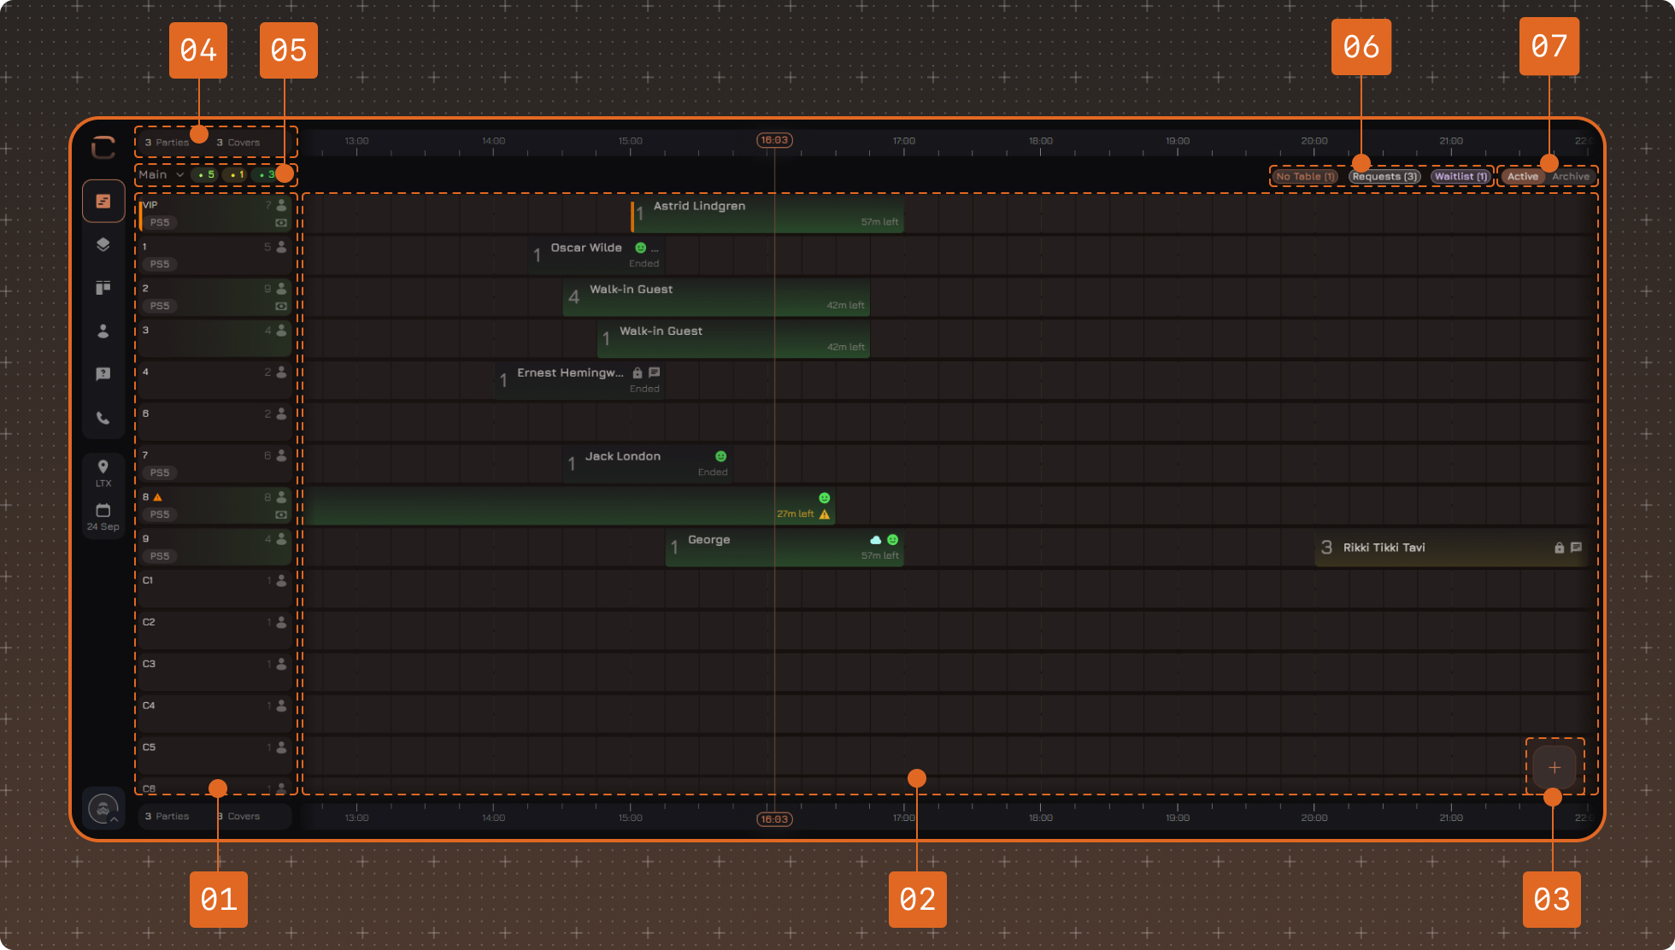
Task: Open the timeline view in sidebar
Action: point(103,202)
